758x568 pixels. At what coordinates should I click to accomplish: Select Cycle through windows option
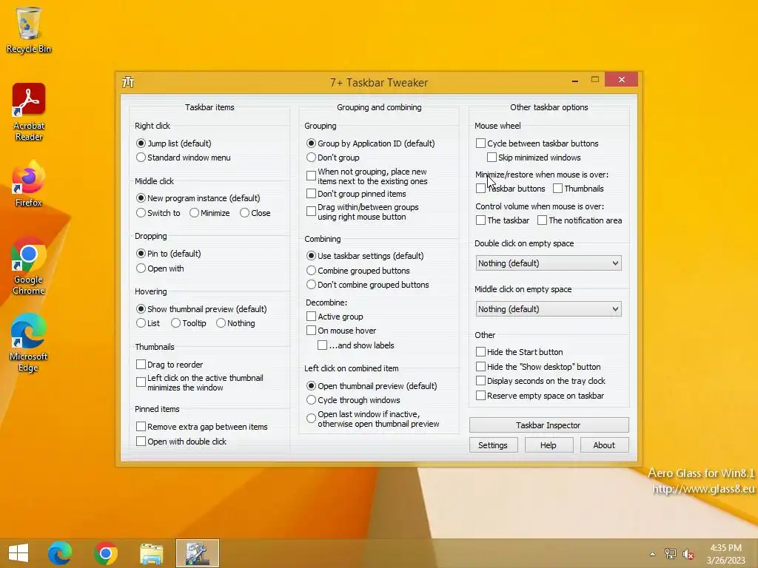[353, 400]
